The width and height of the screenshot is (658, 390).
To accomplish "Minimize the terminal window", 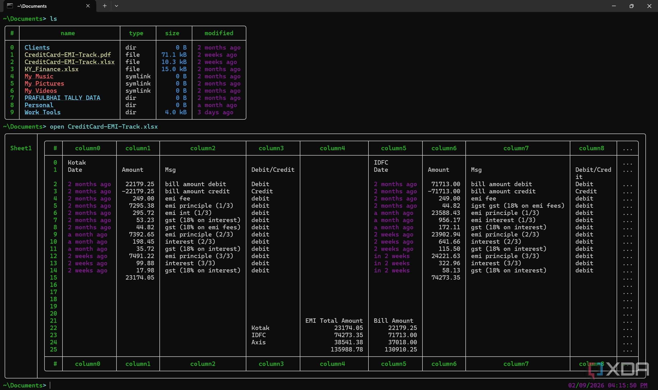I will (614, 6).
